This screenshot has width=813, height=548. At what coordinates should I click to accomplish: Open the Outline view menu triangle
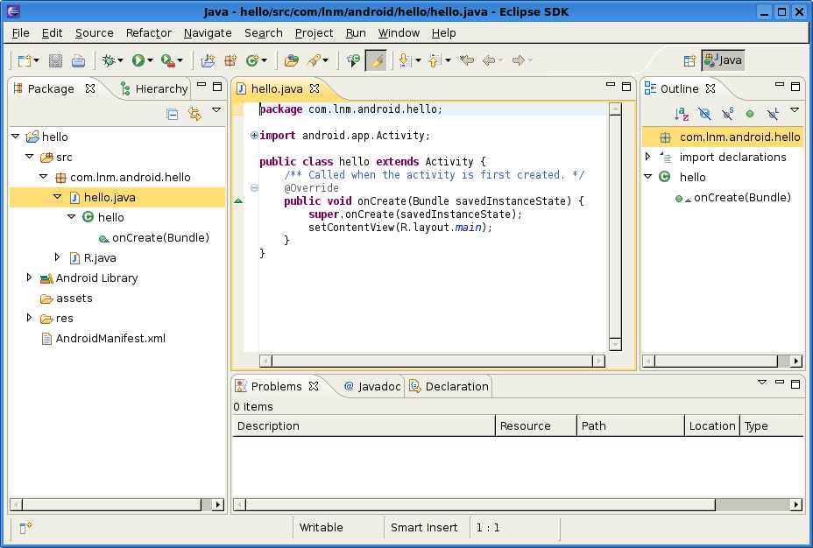point(795,110)
